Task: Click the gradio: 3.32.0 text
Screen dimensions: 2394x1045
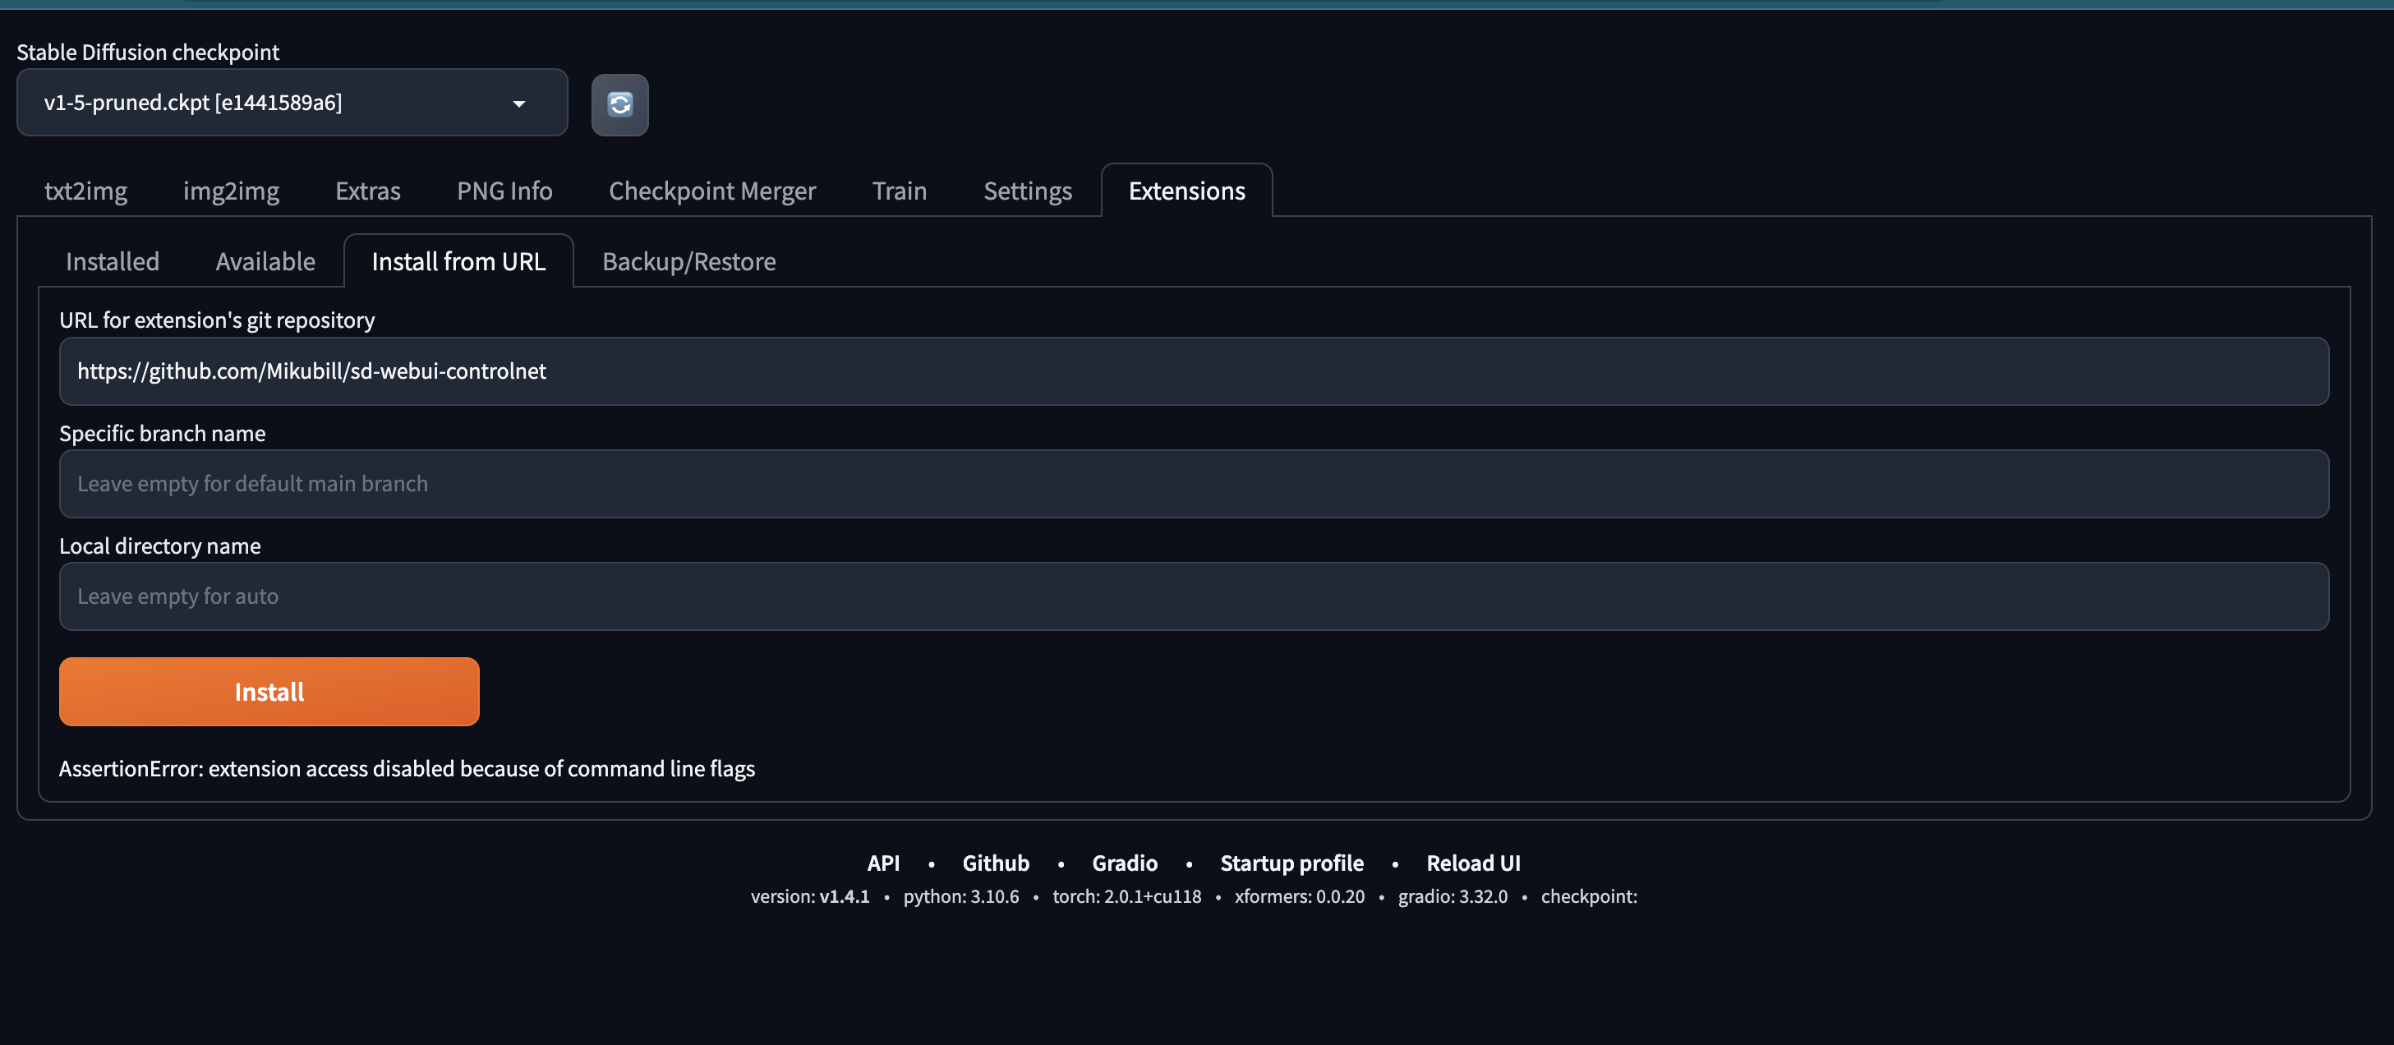Action: coord(1453,896)
